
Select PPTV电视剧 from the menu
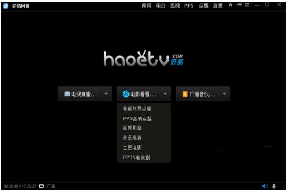(x=144, y=157)
